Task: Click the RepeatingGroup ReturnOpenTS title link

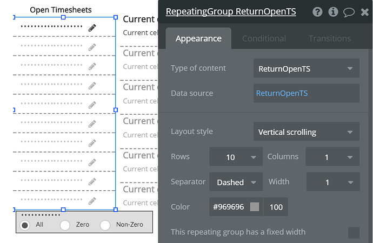Action: pos(231,11)
